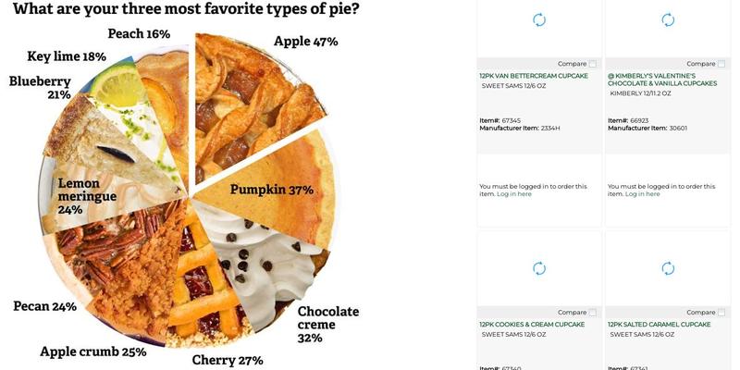Open 12PK Salted Caramel Cupcake link

pyautogui.click(x=659, y=325)
